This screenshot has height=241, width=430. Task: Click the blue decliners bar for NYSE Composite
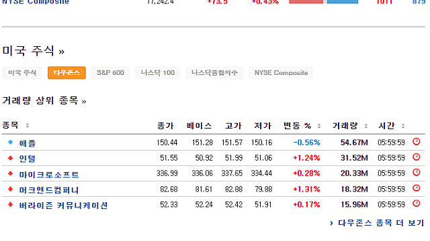(x=342, y=1)
